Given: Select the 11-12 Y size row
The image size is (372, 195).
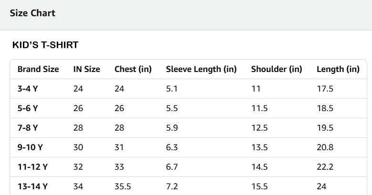Looking at the screenshot, I should click(x=188, y=167).
